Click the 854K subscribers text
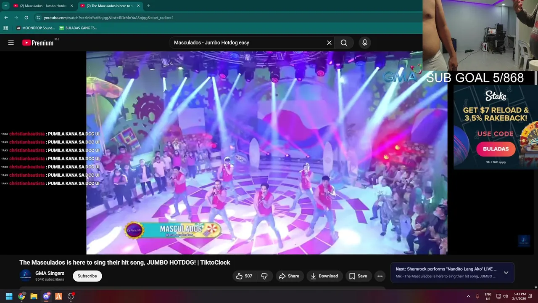The width and height of the screenshot is (538, 303). point(50,279)
